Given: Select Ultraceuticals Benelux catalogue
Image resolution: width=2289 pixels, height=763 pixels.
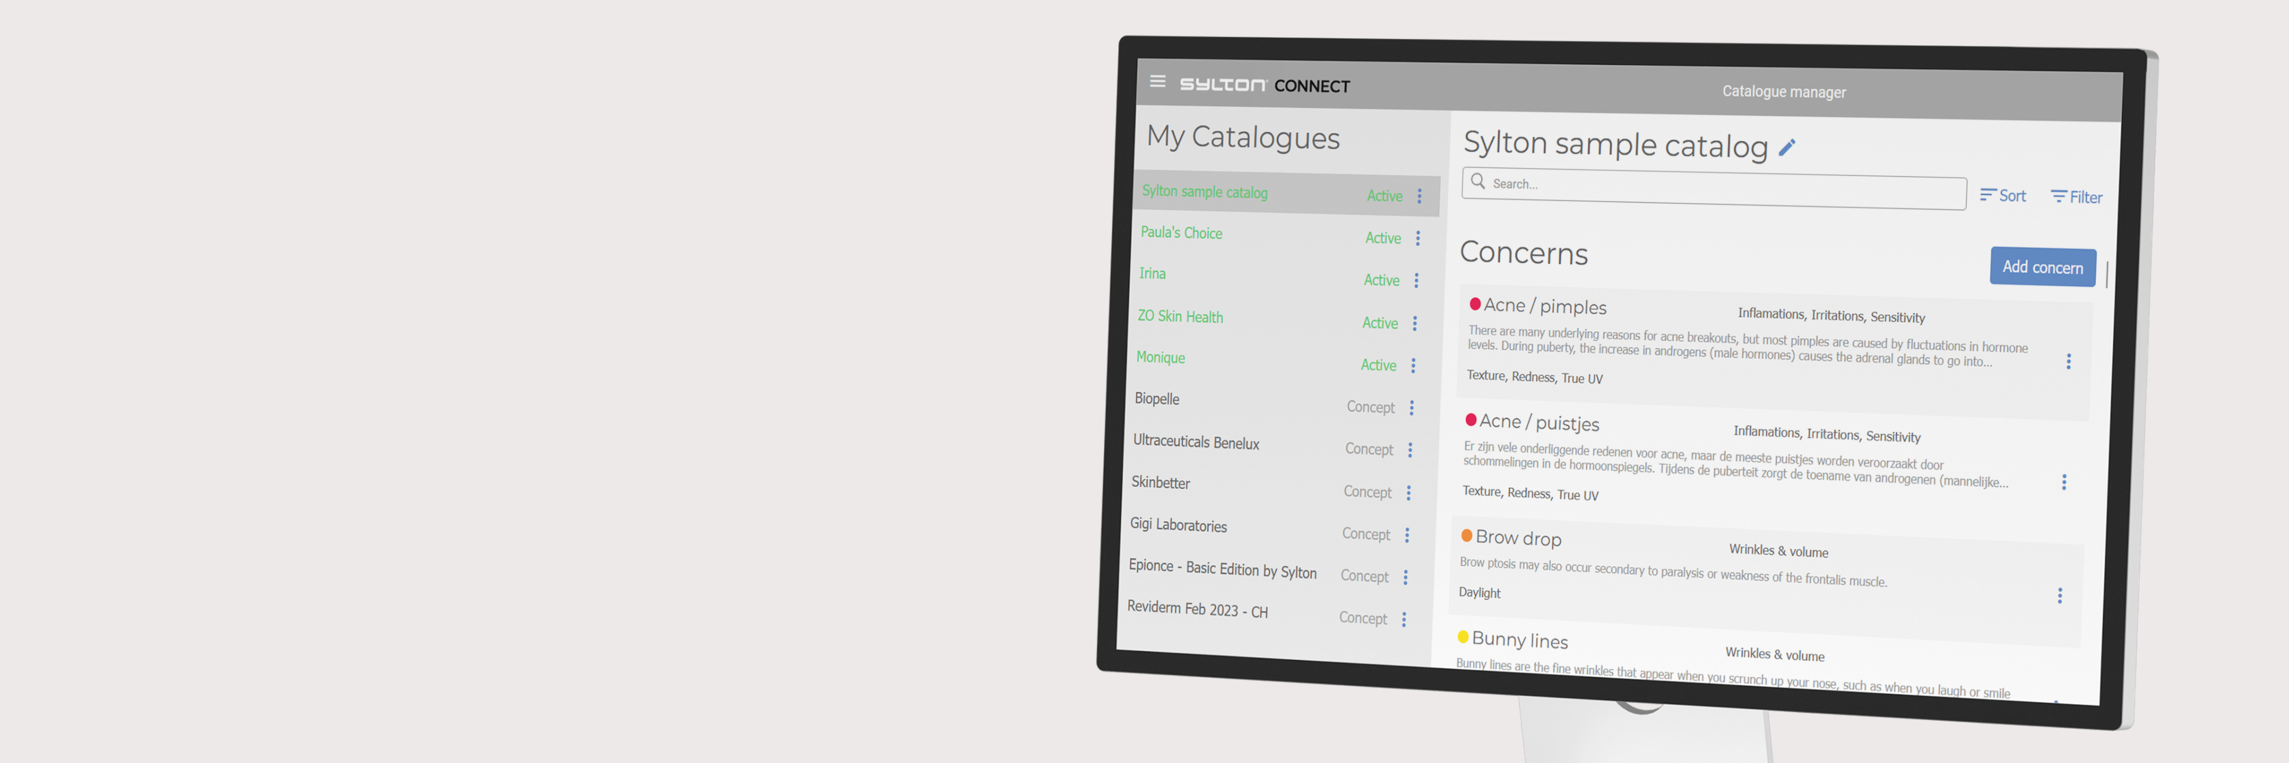Looking at the screenshot, I should (x=1196, y=442).
